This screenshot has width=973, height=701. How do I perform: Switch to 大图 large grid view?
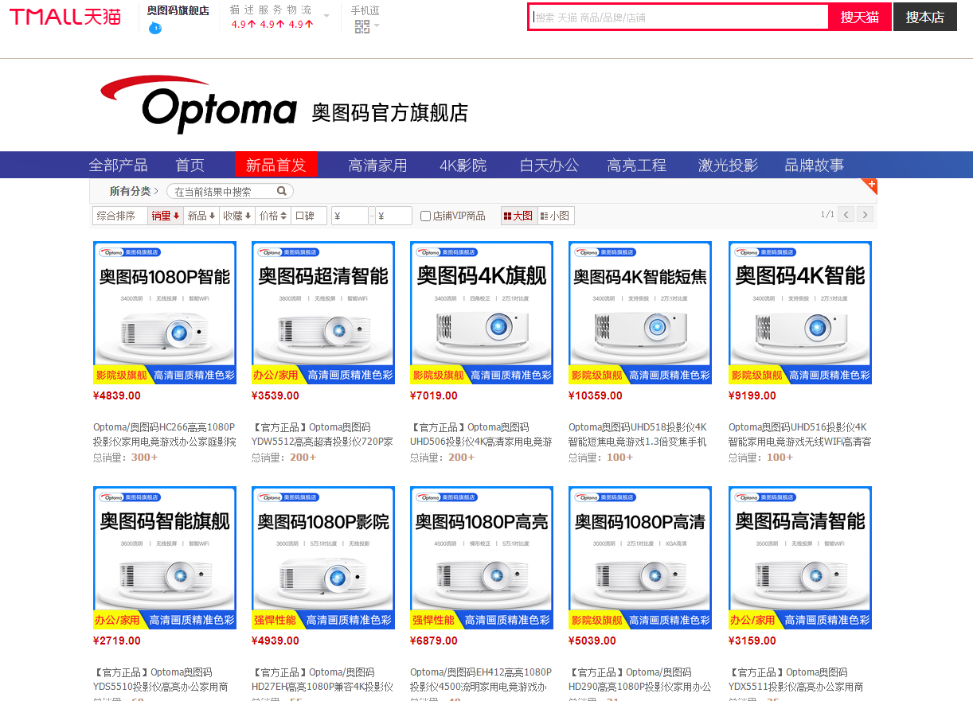tap(518, 216)
